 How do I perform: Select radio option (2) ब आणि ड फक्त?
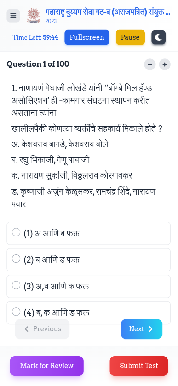click(16, 259)
